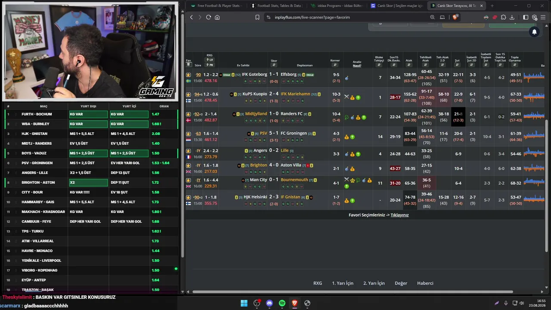Toggle favorite star for KuPS Kuopio match
The image size is (551, 310).
click(x=188, y=94)
